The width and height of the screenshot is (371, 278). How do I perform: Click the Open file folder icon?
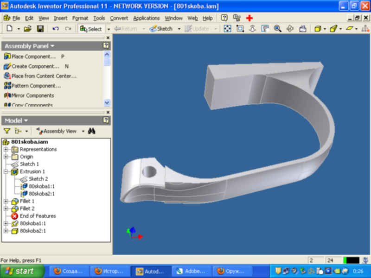point(28,29)
